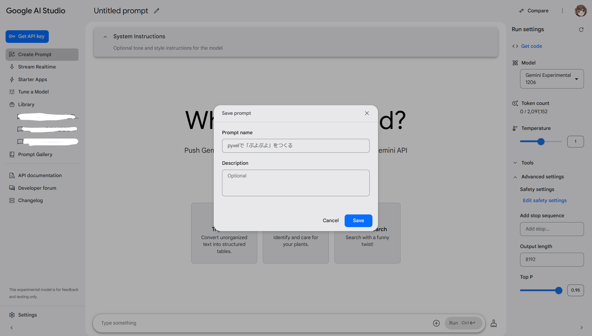The image size is (592, 336).
Task: Click your profile avatar
Action: [581, 10]
